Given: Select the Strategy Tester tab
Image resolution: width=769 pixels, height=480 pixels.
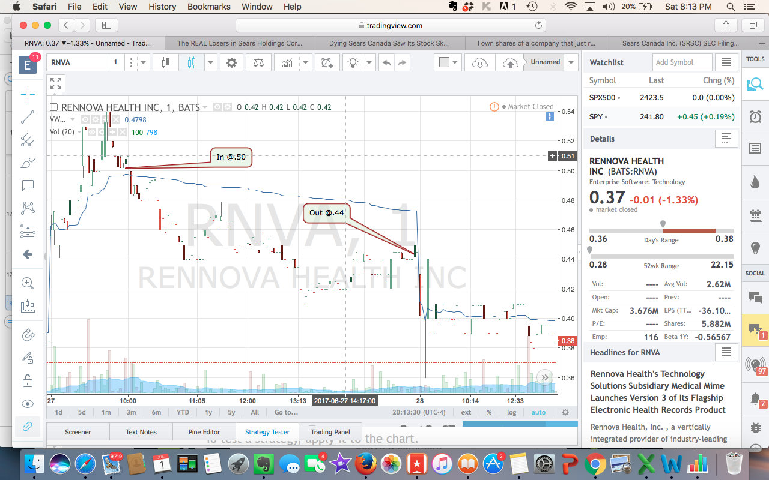Looking at the screenshot, I should click(x=267, y=432).
